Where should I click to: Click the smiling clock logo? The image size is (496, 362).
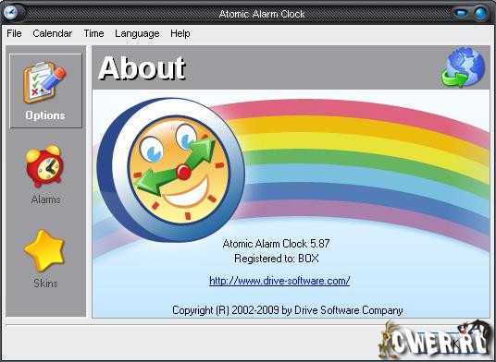[x=171, y=170]
